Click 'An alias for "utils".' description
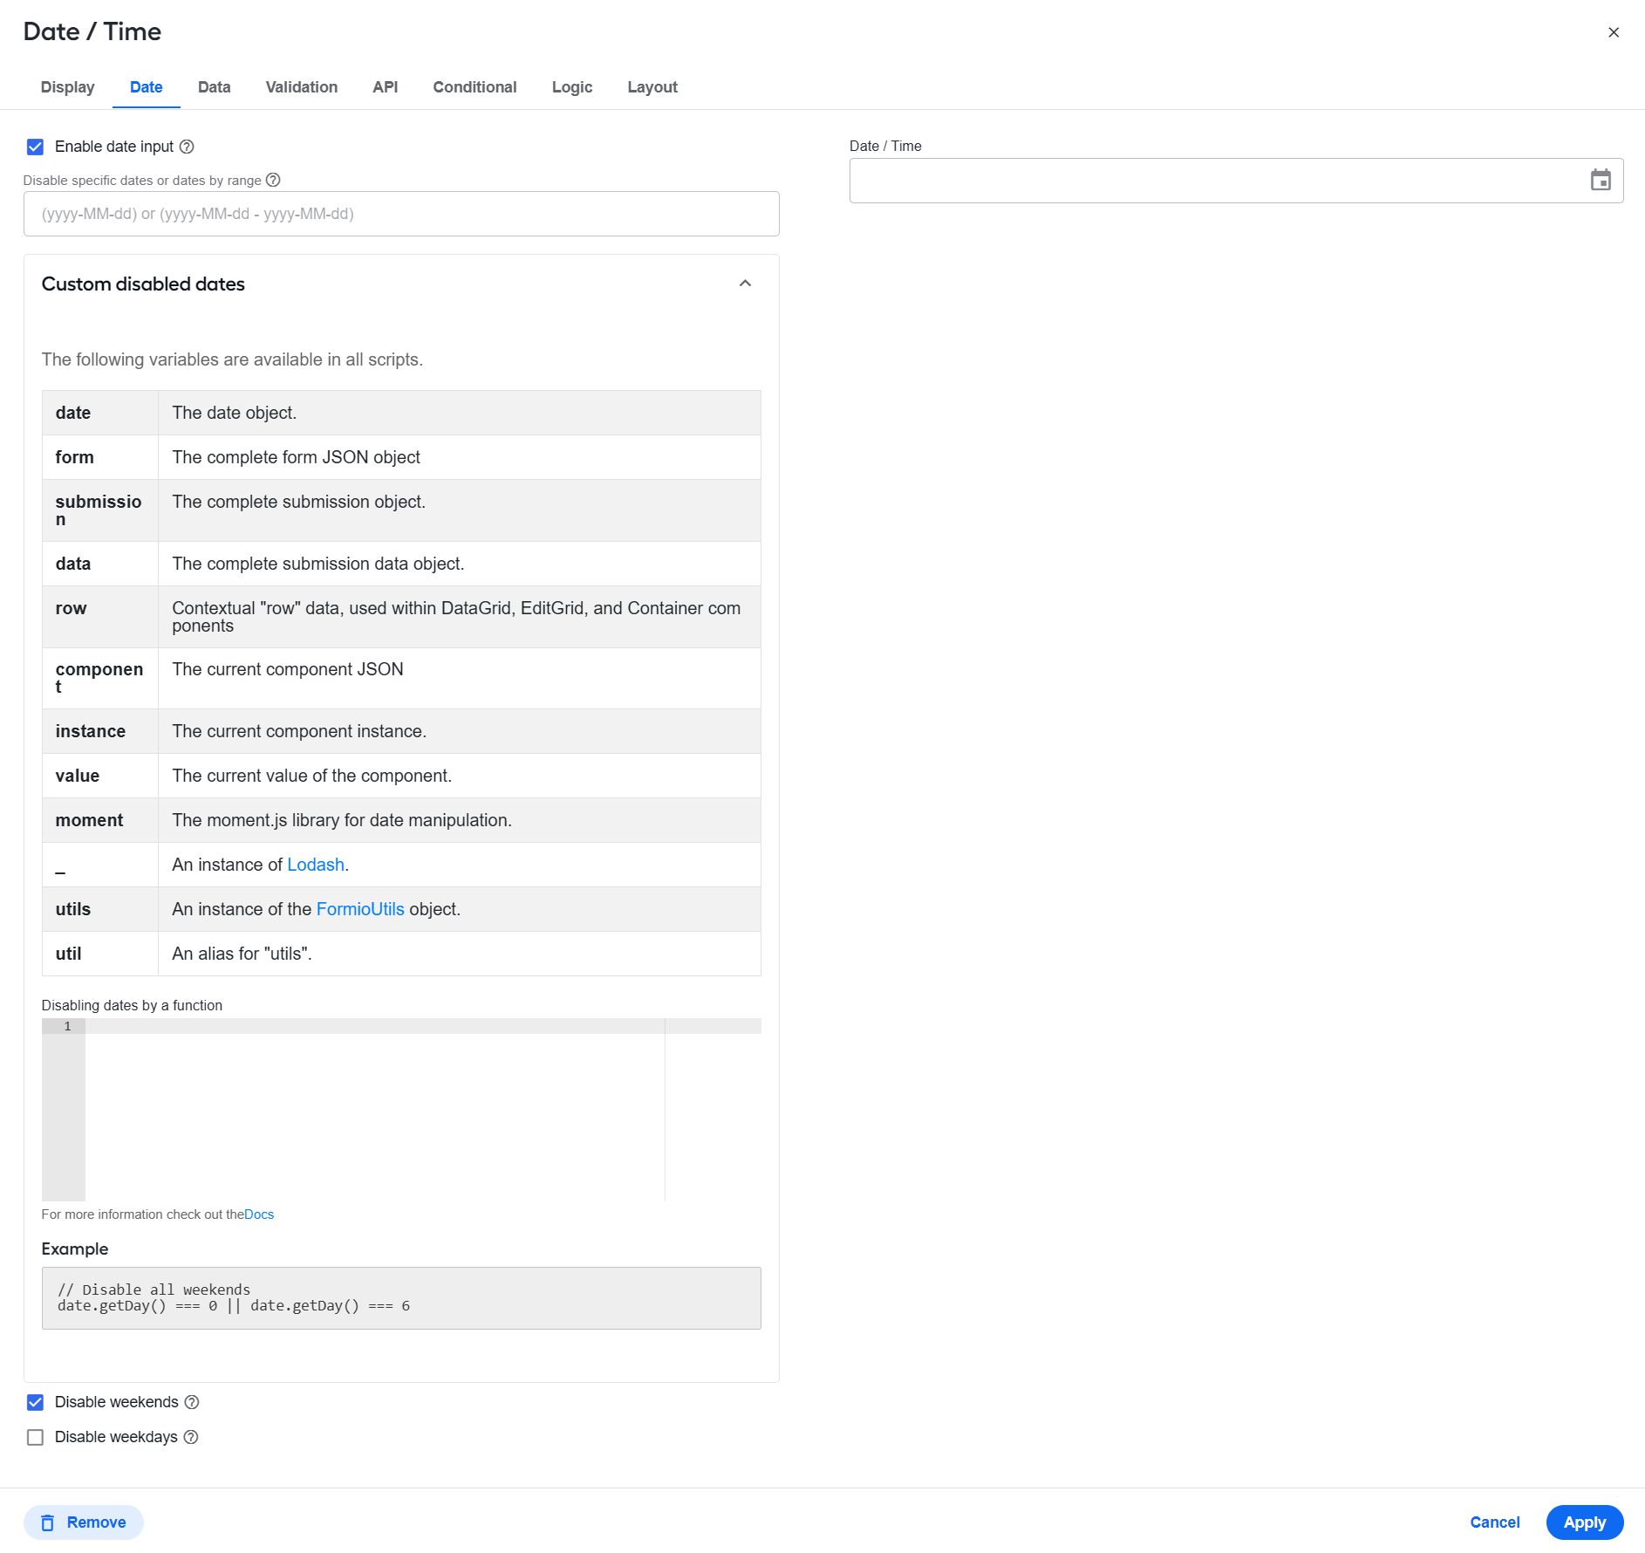 click(242, 954)
